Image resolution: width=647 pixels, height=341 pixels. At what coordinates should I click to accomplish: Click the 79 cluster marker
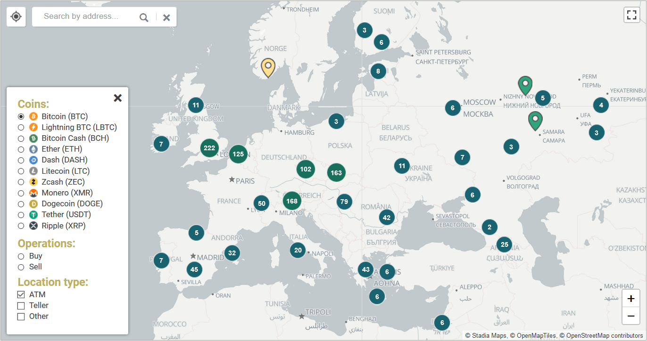coord(344,202)
